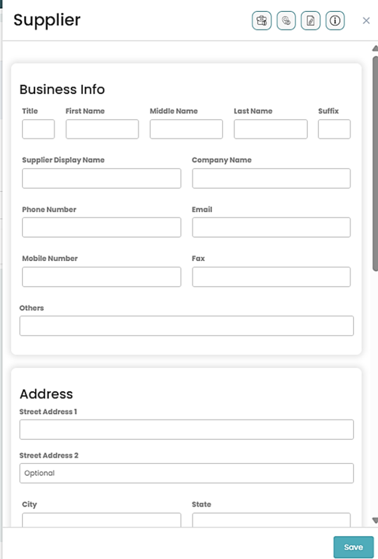Click the optional Street Address 2 field
Viewport: 378px width, 559px height.
(187, 473)
